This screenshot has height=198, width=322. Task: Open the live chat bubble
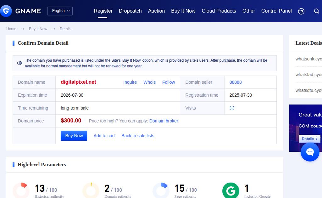310,152
